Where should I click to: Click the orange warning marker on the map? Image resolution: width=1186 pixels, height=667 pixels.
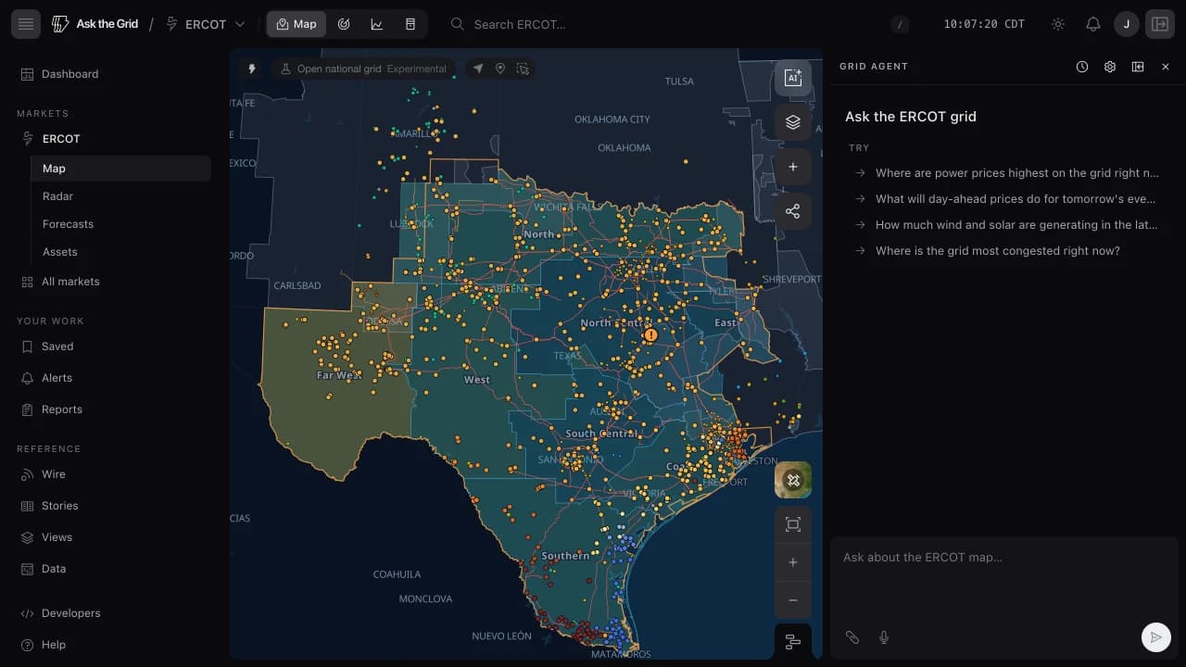[x=651, y=335]
